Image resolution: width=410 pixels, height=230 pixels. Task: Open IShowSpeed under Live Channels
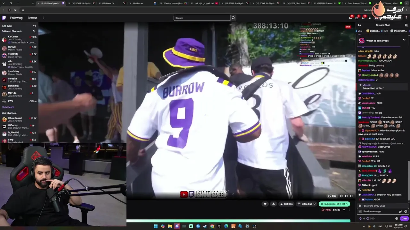(x=19, y=119)
